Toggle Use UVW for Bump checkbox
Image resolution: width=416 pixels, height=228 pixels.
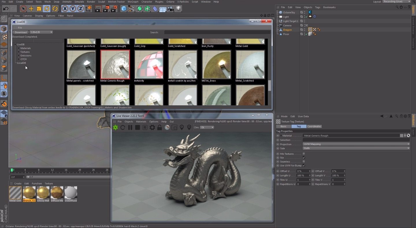coord(304,165)
